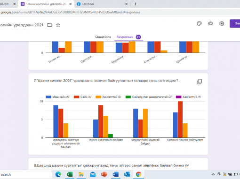The width and height of the screenshot is (240, 179).
Task: Close the Facebook tab
Action: pyautogui.click(x=126, y=4)
